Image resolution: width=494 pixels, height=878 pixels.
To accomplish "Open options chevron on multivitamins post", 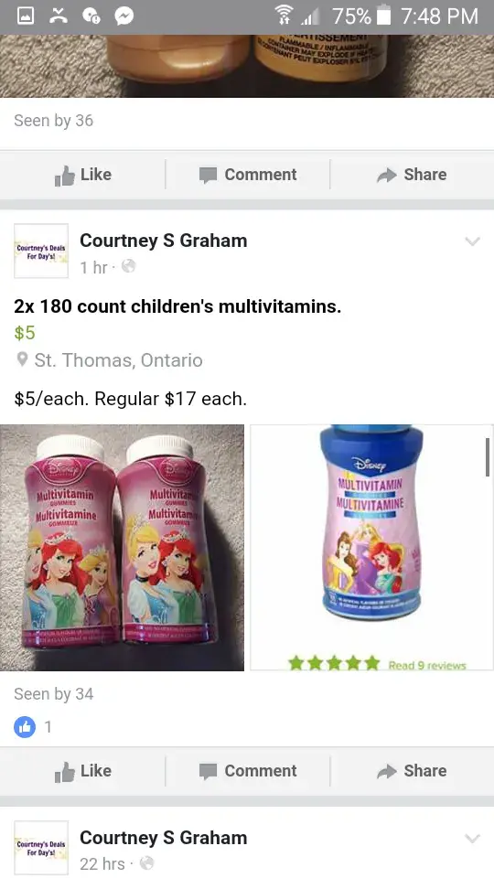I will click(x=473, y=241).
